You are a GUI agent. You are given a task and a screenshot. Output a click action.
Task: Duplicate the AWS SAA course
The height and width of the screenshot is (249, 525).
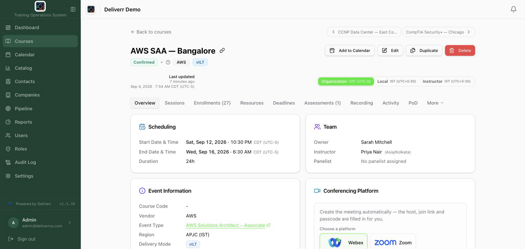424,51
